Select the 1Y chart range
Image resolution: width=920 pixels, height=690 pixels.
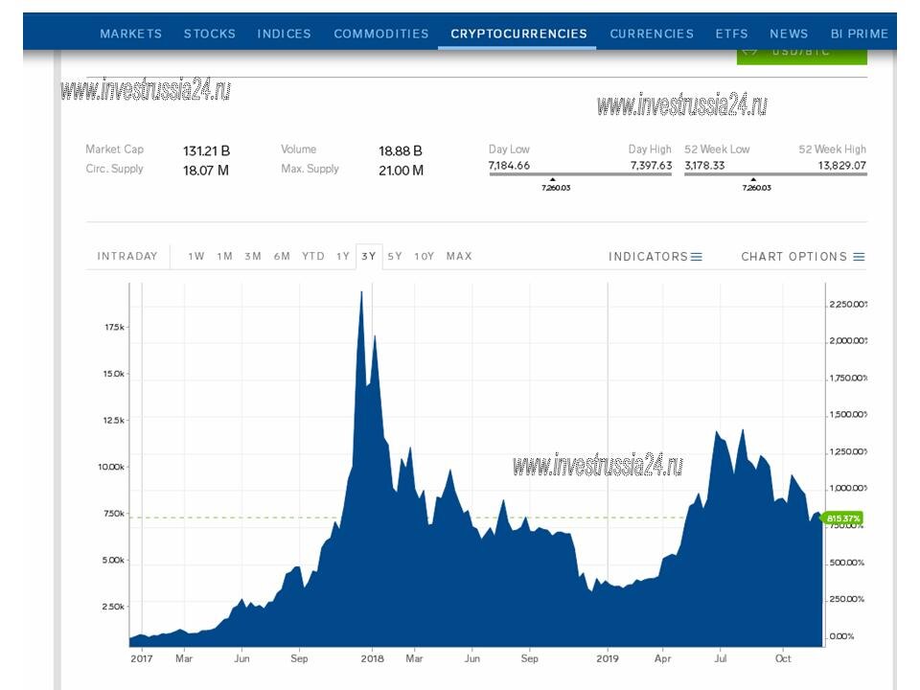[x=343, y=257]
